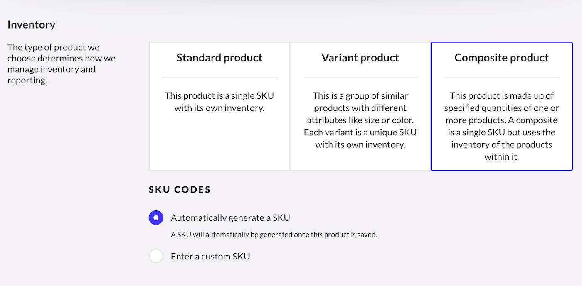Click the Inventory section heading

click(x=31, y=24)
